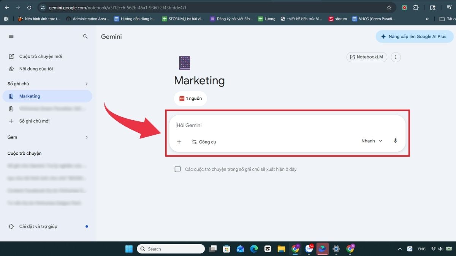
Task: Reload the page with refresh icon
Action: click(29, 8)
